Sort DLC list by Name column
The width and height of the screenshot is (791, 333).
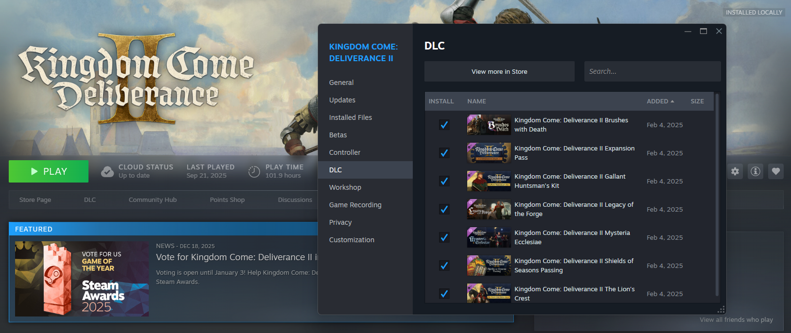[476, 101]
